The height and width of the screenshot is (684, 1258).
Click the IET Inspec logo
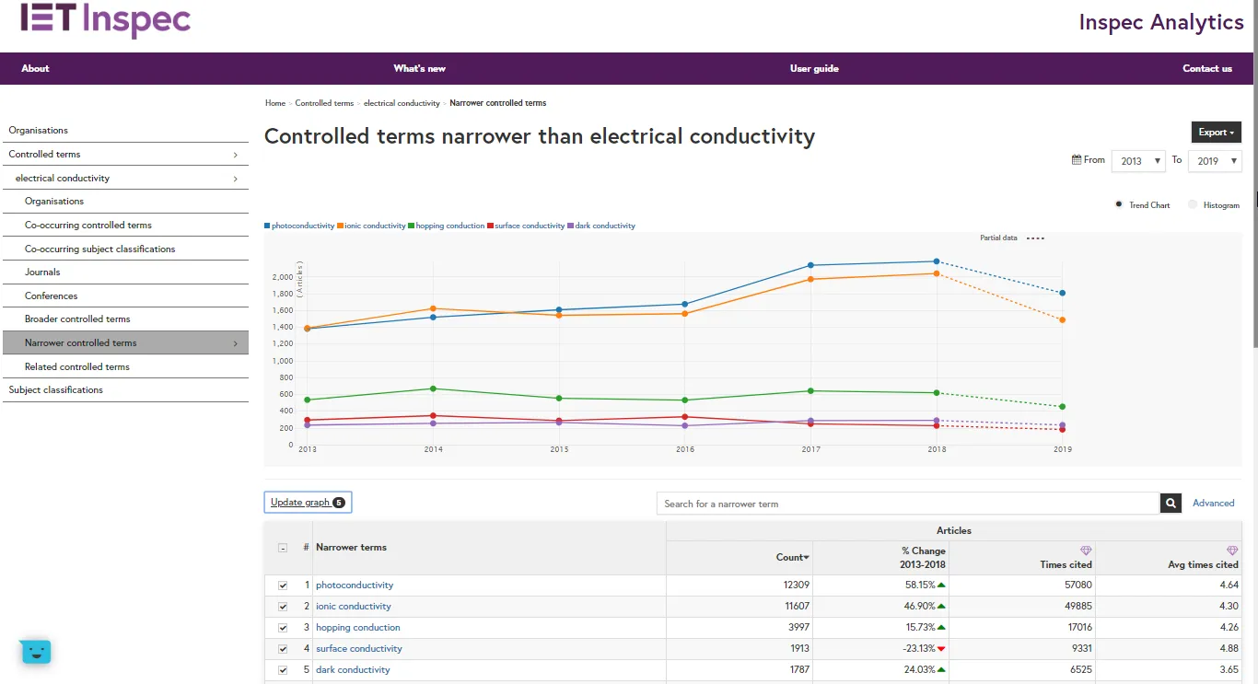(106, 20)
